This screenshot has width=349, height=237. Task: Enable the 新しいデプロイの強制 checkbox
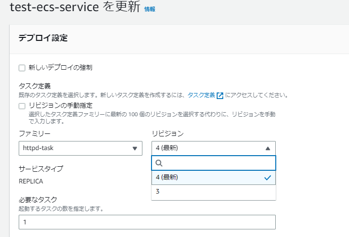22,68
